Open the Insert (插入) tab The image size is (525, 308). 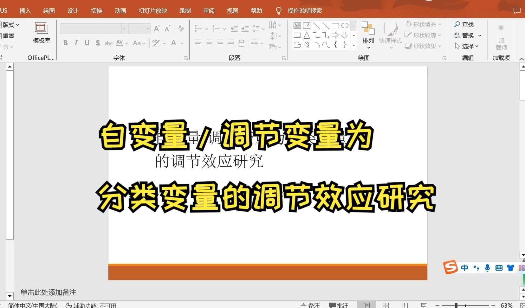coord(25,11)
